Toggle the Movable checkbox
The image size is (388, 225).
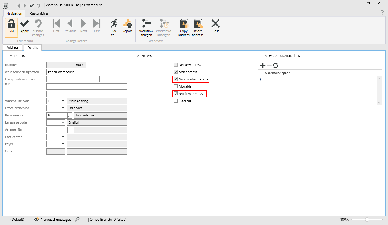(x=176, y=86)
